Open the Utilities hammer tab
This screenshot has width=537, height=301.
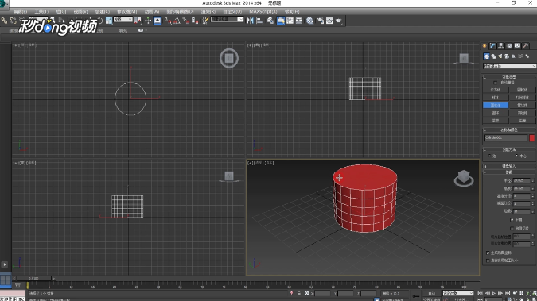(526, 46)
